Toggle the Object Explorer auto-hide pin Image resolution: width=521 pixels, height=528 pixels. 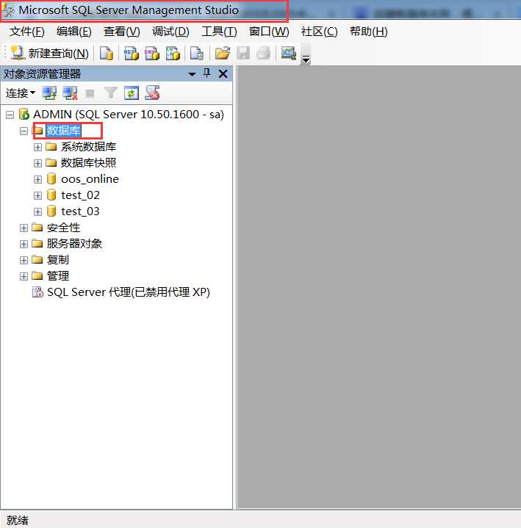[x=207, y=73]
